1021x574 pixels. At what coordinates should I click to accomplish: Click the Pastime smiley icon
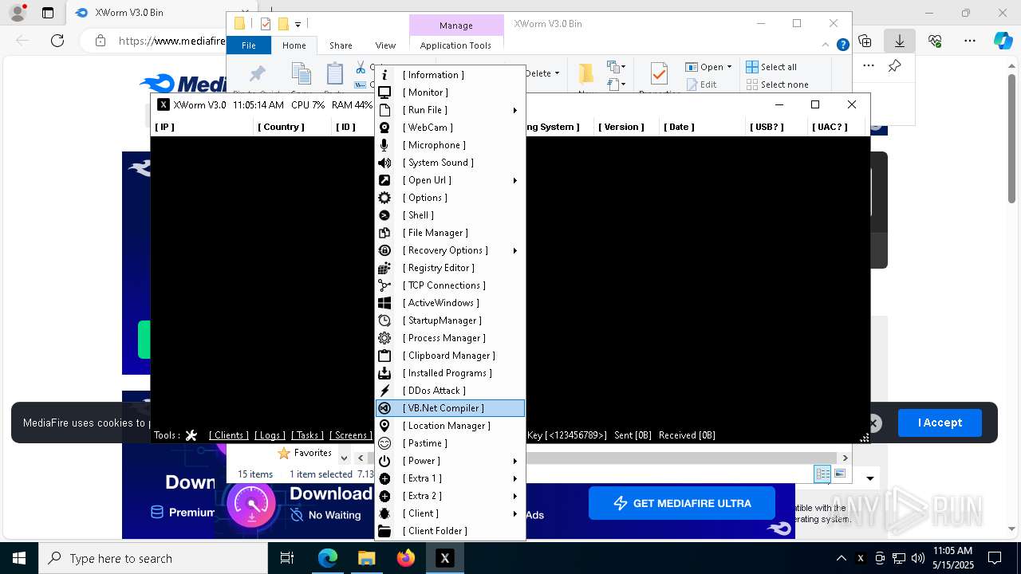pyautogui.click(x=384, y=443)
